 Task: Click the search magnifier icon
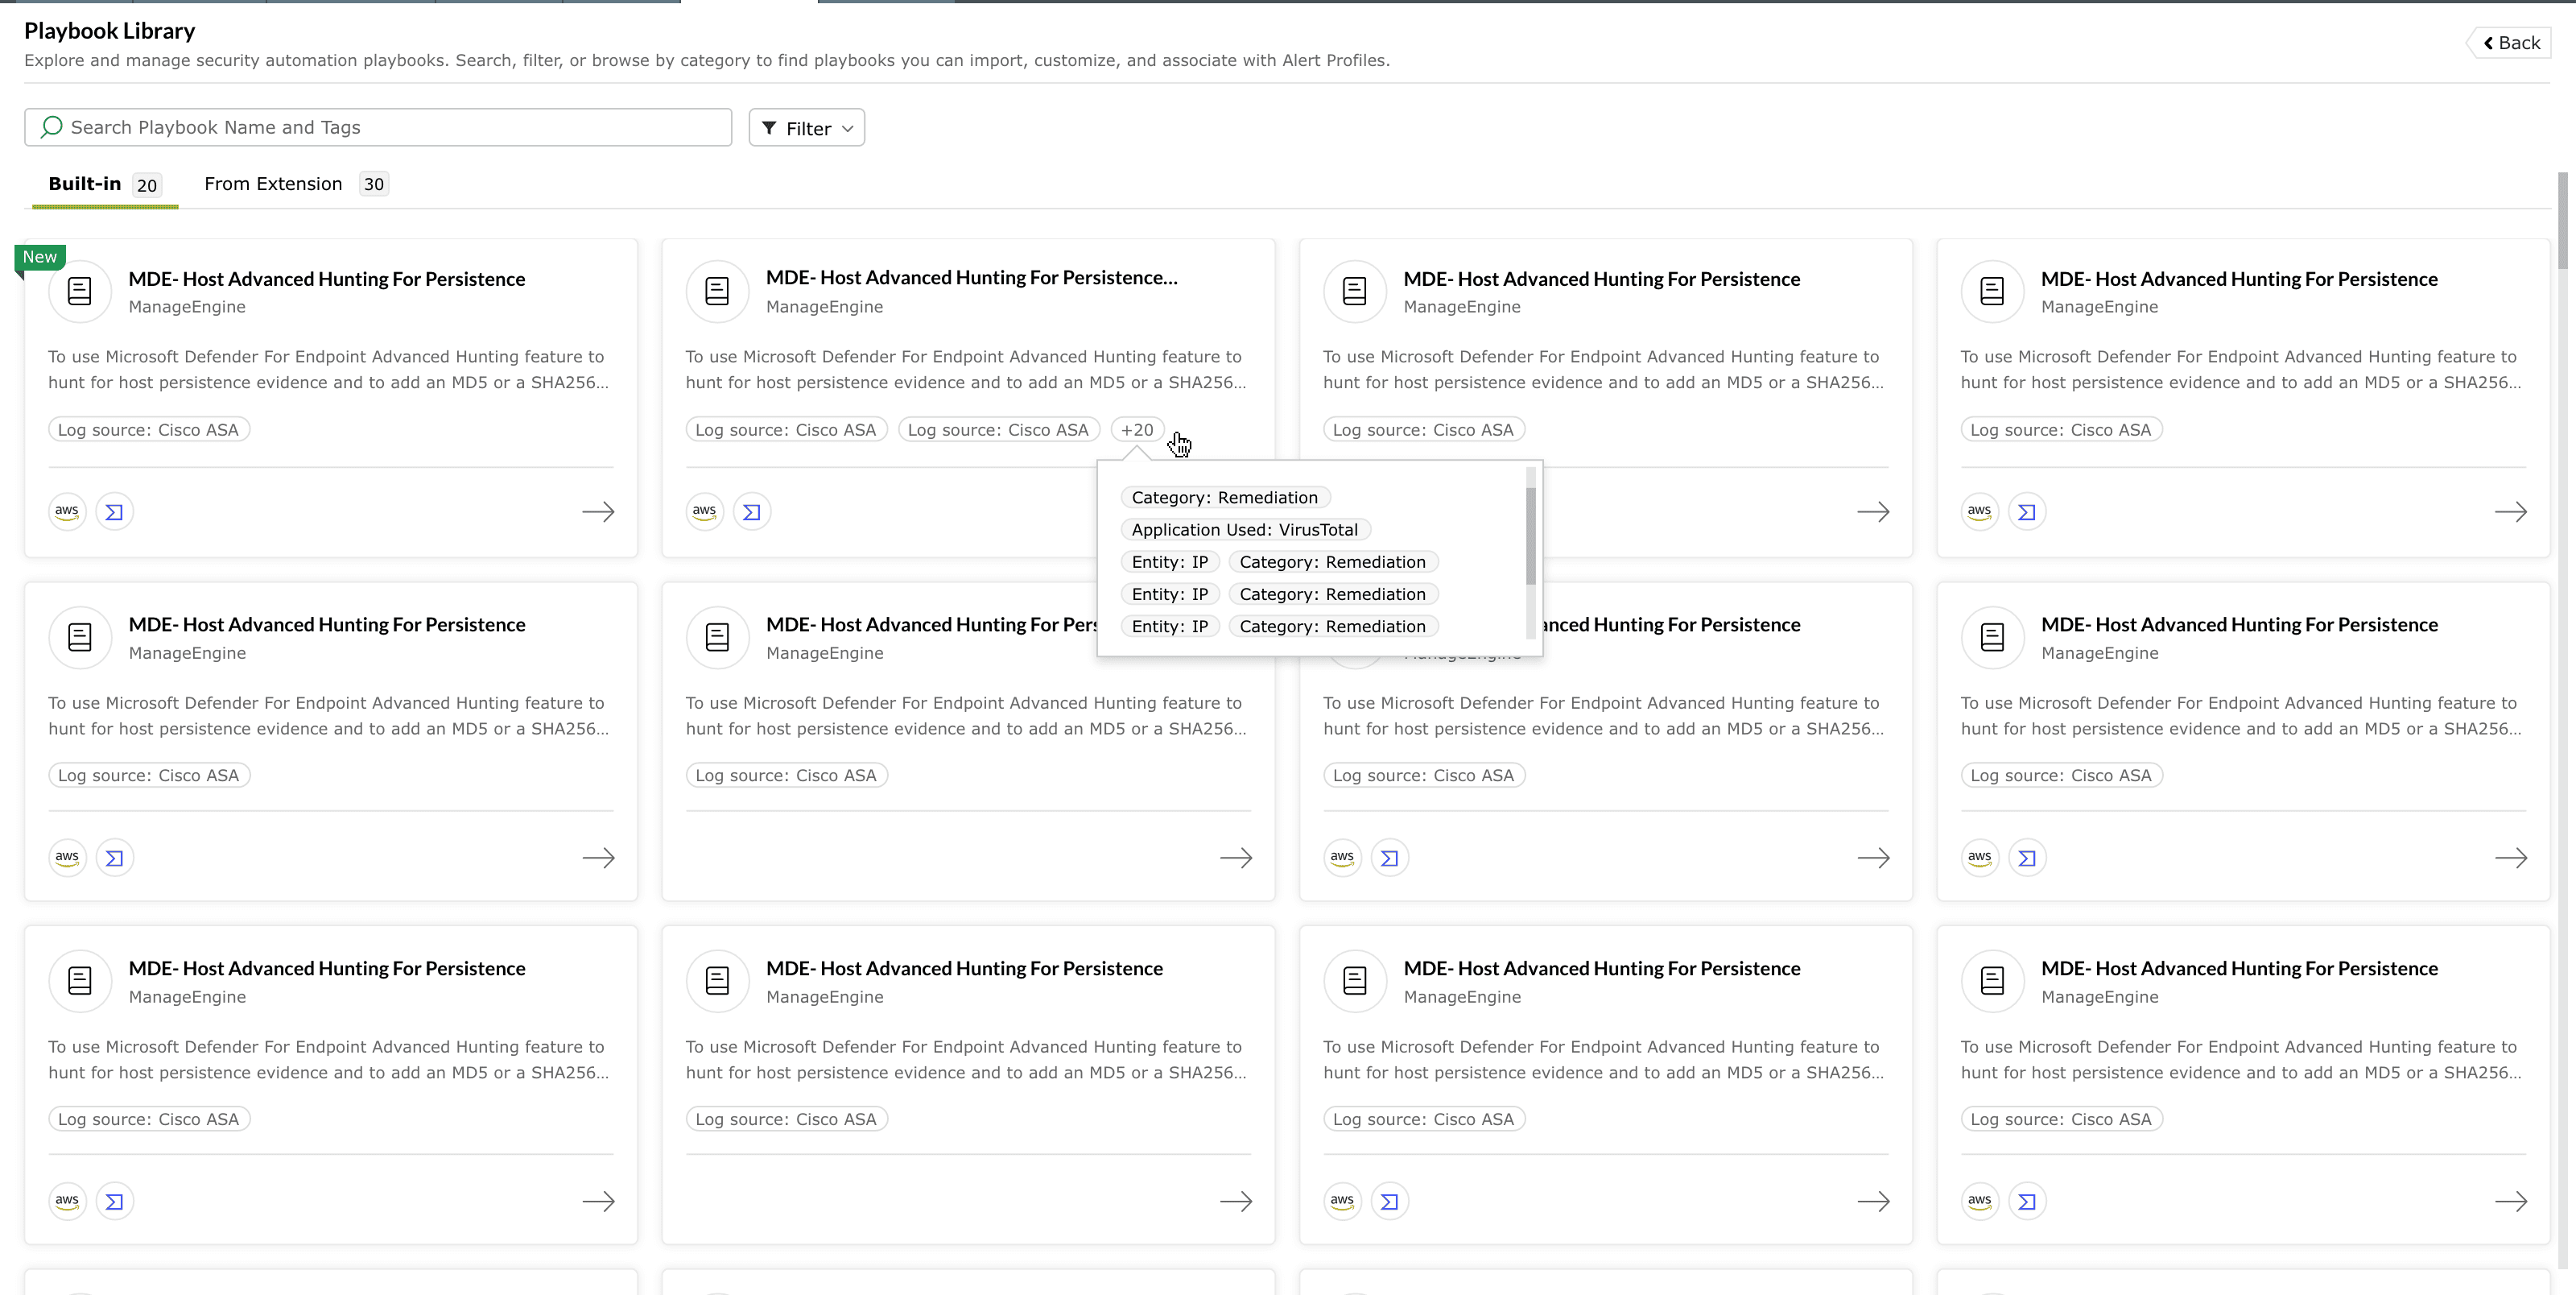(x=52, y=127)
